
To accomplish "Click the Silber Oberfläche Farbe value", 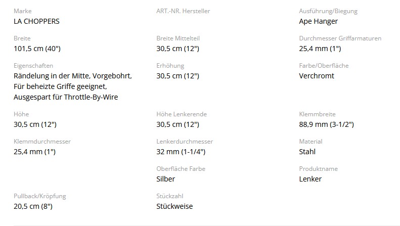I will [x=166, y=179].
